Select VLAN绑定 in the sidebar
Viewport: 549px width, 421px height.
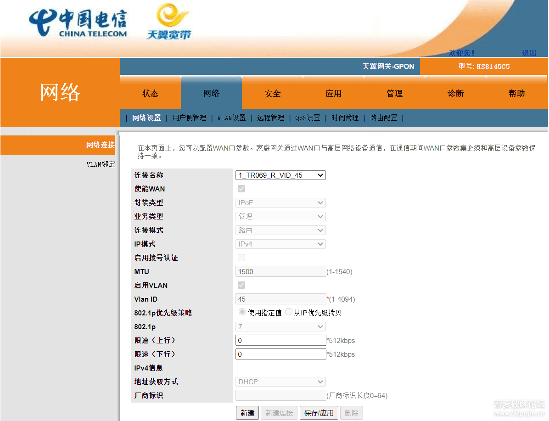tap(101, 164)
